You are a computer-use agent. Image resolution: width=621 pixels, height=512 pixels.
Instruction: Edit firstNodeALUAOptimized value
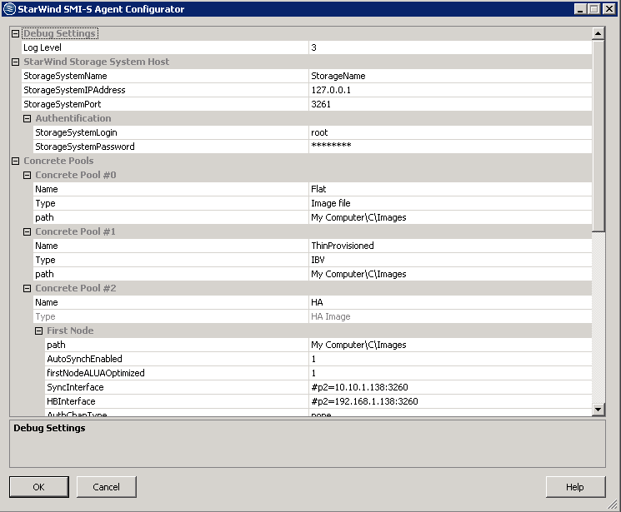[450, 373]
